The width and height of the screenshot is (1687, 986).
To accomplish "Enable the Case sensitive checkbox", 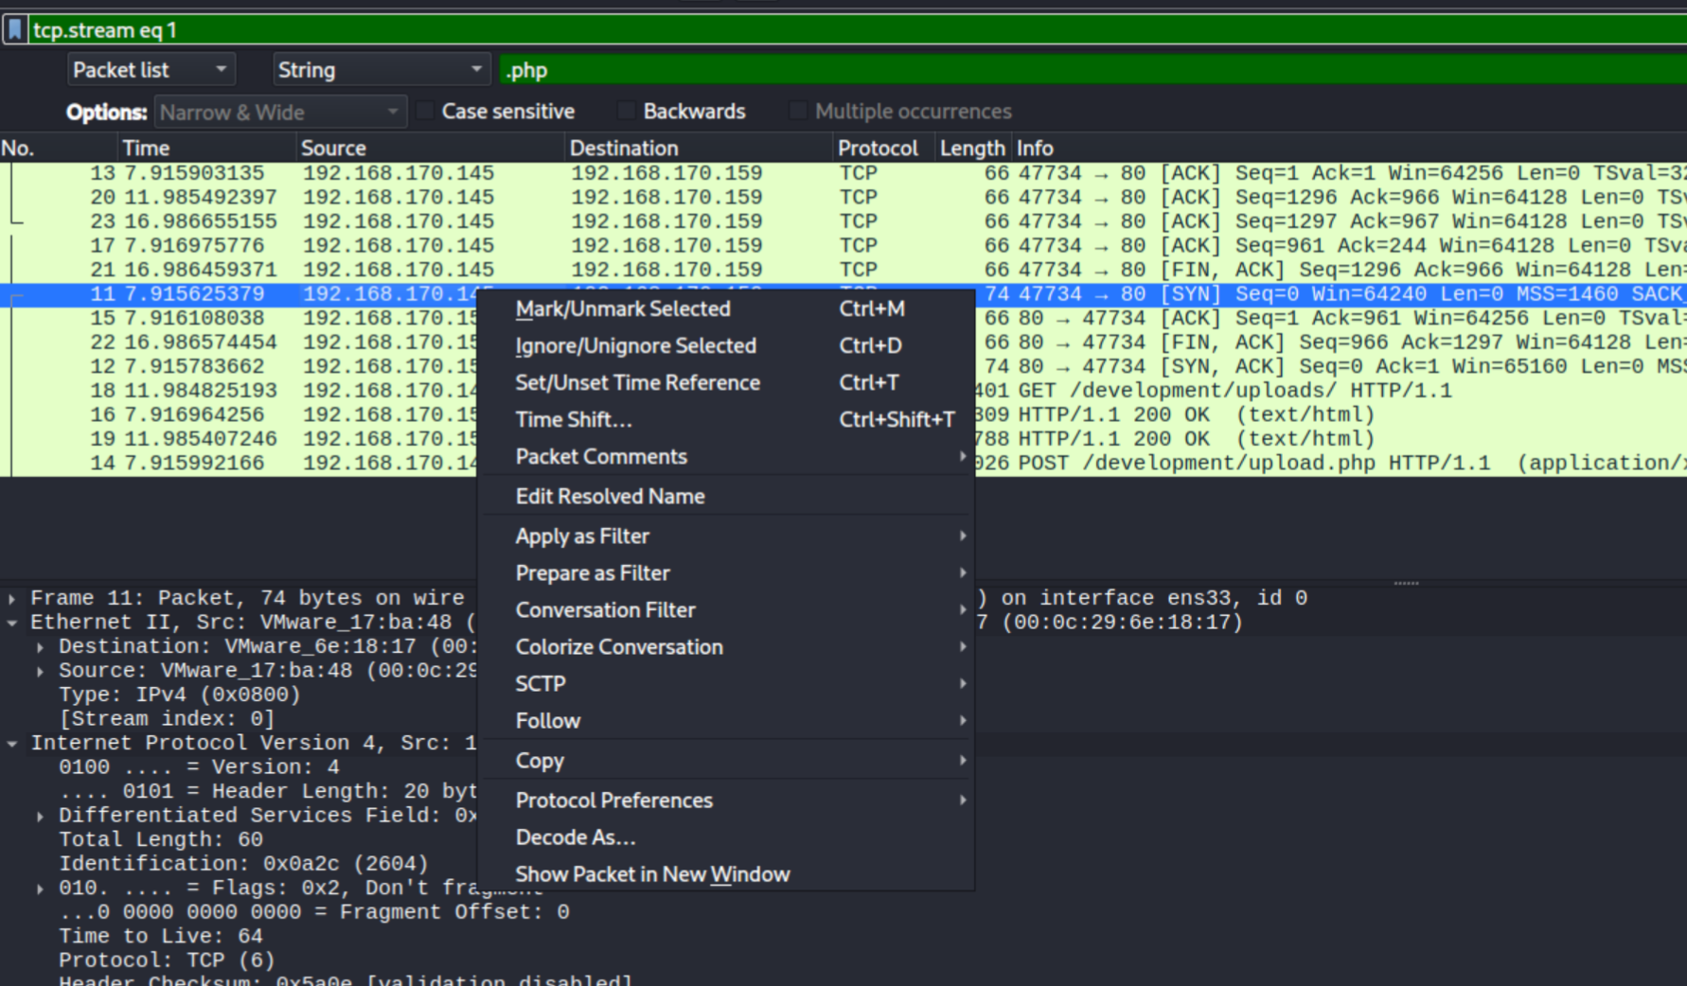I will pyautogui.click(x=425, y=112).
